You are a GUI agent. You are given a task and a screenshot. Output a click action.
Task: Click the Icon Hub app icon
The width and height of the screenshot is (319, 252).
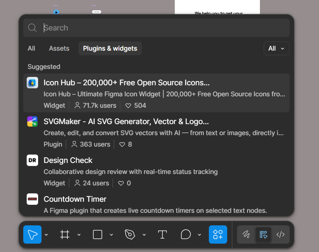[x=32, y=83]
